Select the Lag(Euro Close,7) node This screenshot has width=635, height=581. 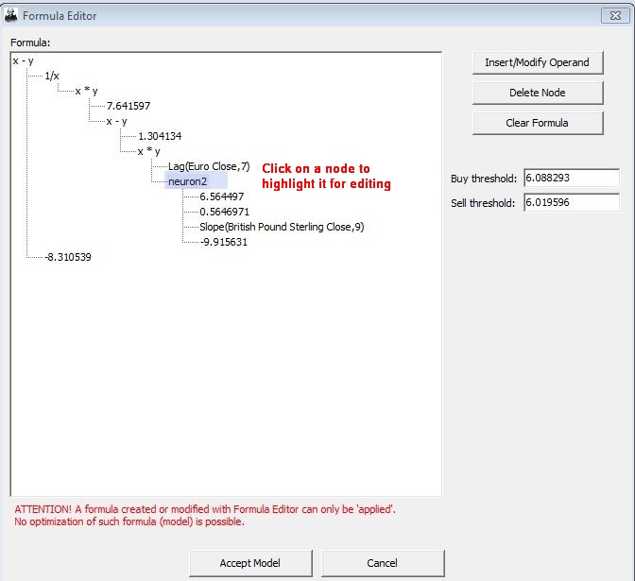pos(209,166)
